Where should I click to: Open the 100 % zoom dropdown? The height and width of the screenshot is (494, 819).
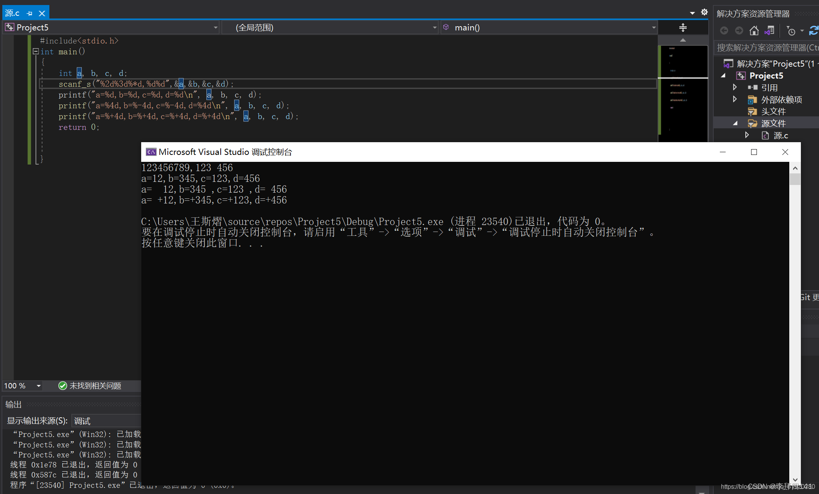[38, 386]
